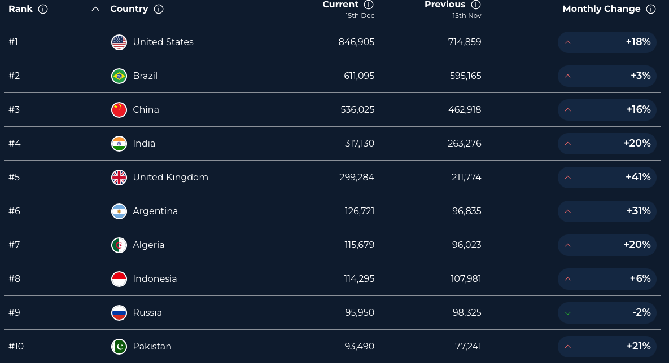The height and width of the screenshot is (363, 669).
Task: Click the United States flag icon
Action: coord(119,42)
